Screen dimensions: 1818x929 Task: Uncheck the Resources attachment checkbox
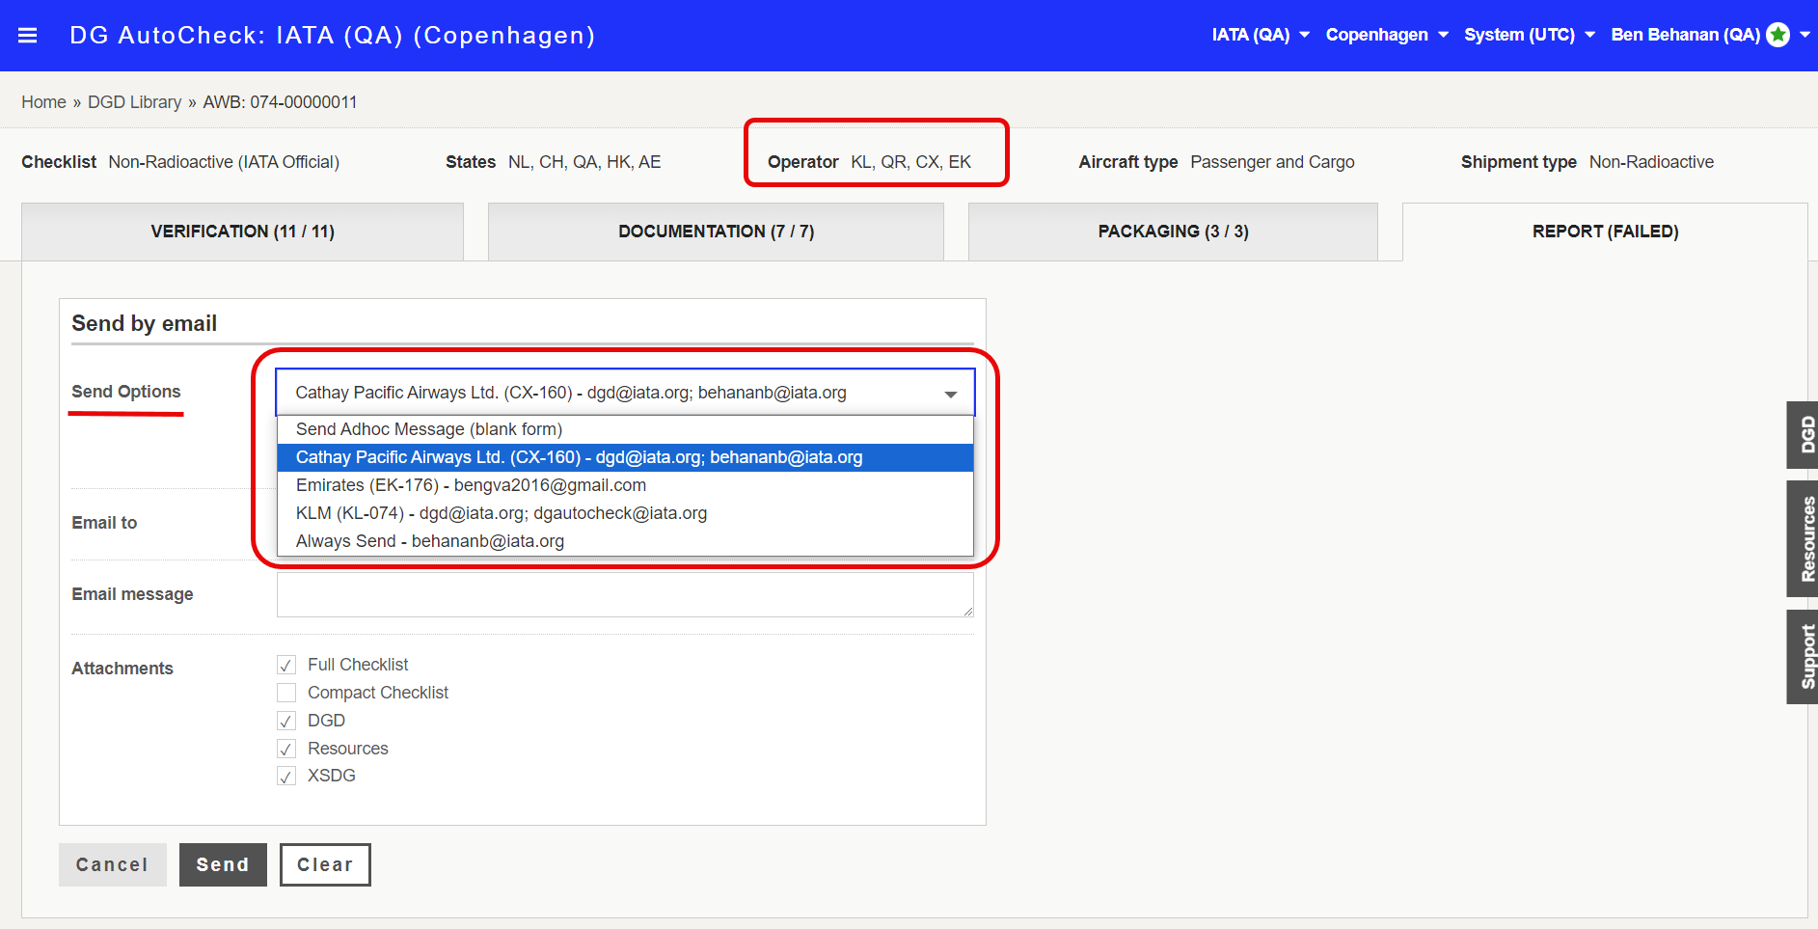(286, 749)
